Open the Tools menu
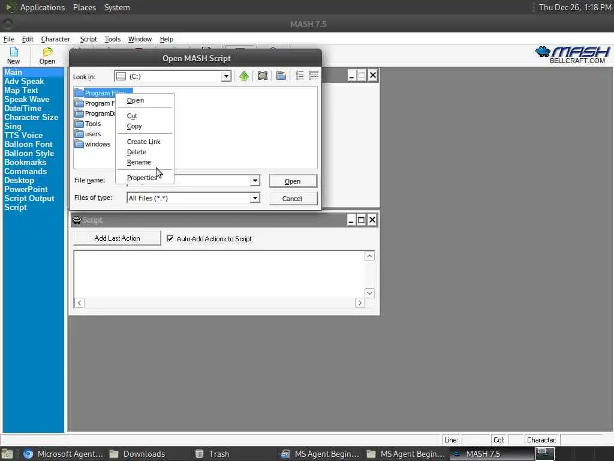This screenshot has width=614, height=461. 113,39
